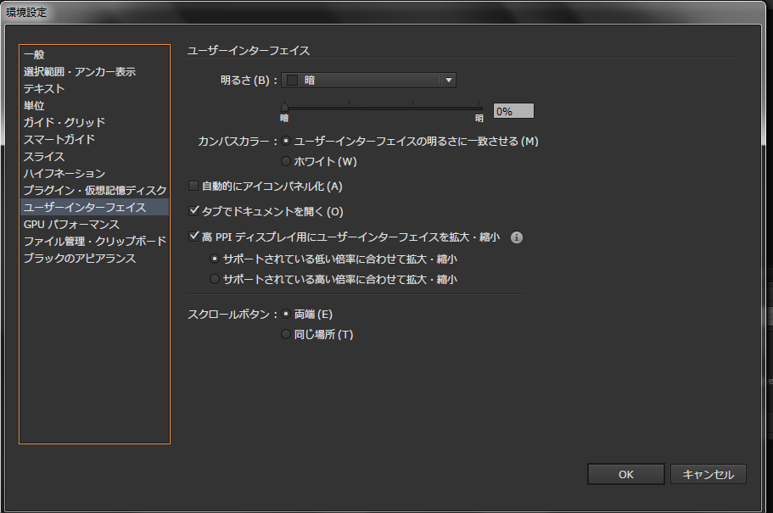This screenshot has height=513, width=773.
Task: Click the OK button
Action: click(x=625, y=474)
